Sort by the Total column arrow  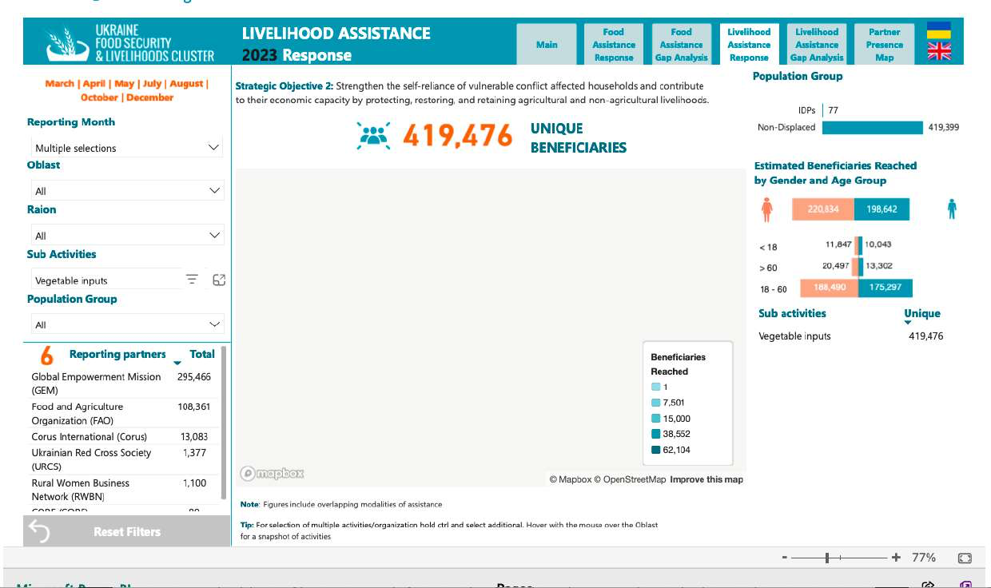[x=177, y=364]
